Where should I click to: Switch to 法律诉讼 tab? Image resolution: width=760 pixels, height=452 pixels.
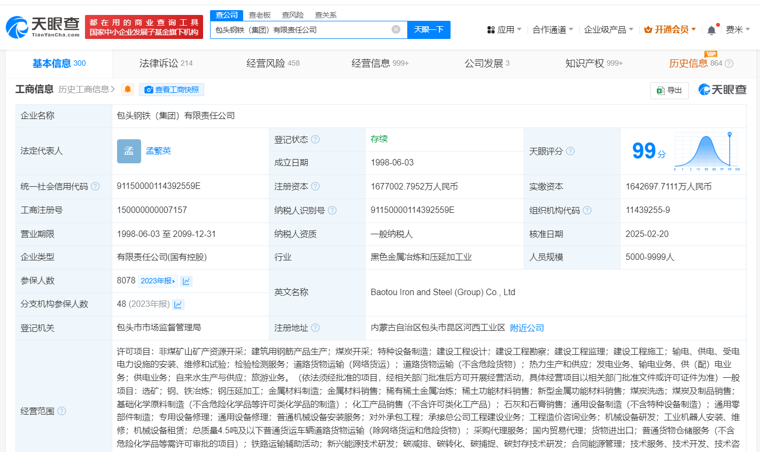166,64
